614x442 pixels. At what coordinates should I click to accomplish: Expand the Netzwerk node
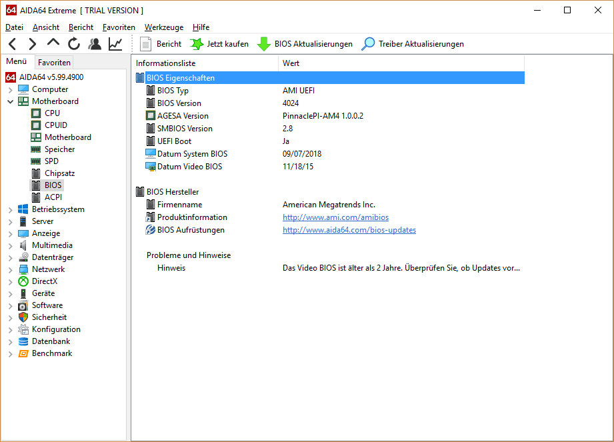[x=11, y=270]
